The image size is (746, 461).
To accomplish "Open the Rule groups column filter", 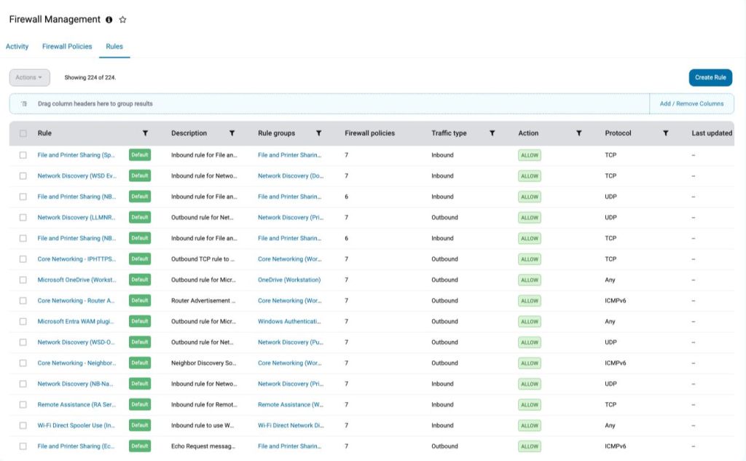I will (319, 133).
